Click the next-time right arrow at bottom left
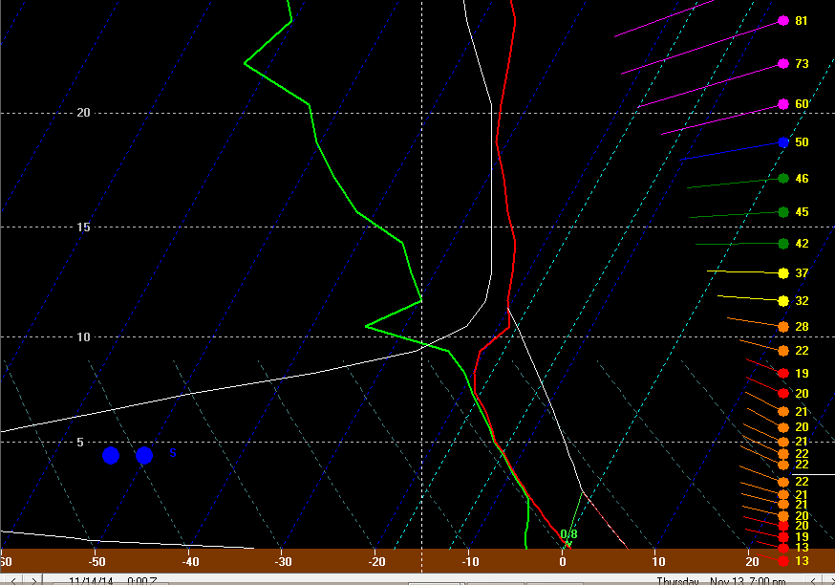835x585 pixels. 33,580
